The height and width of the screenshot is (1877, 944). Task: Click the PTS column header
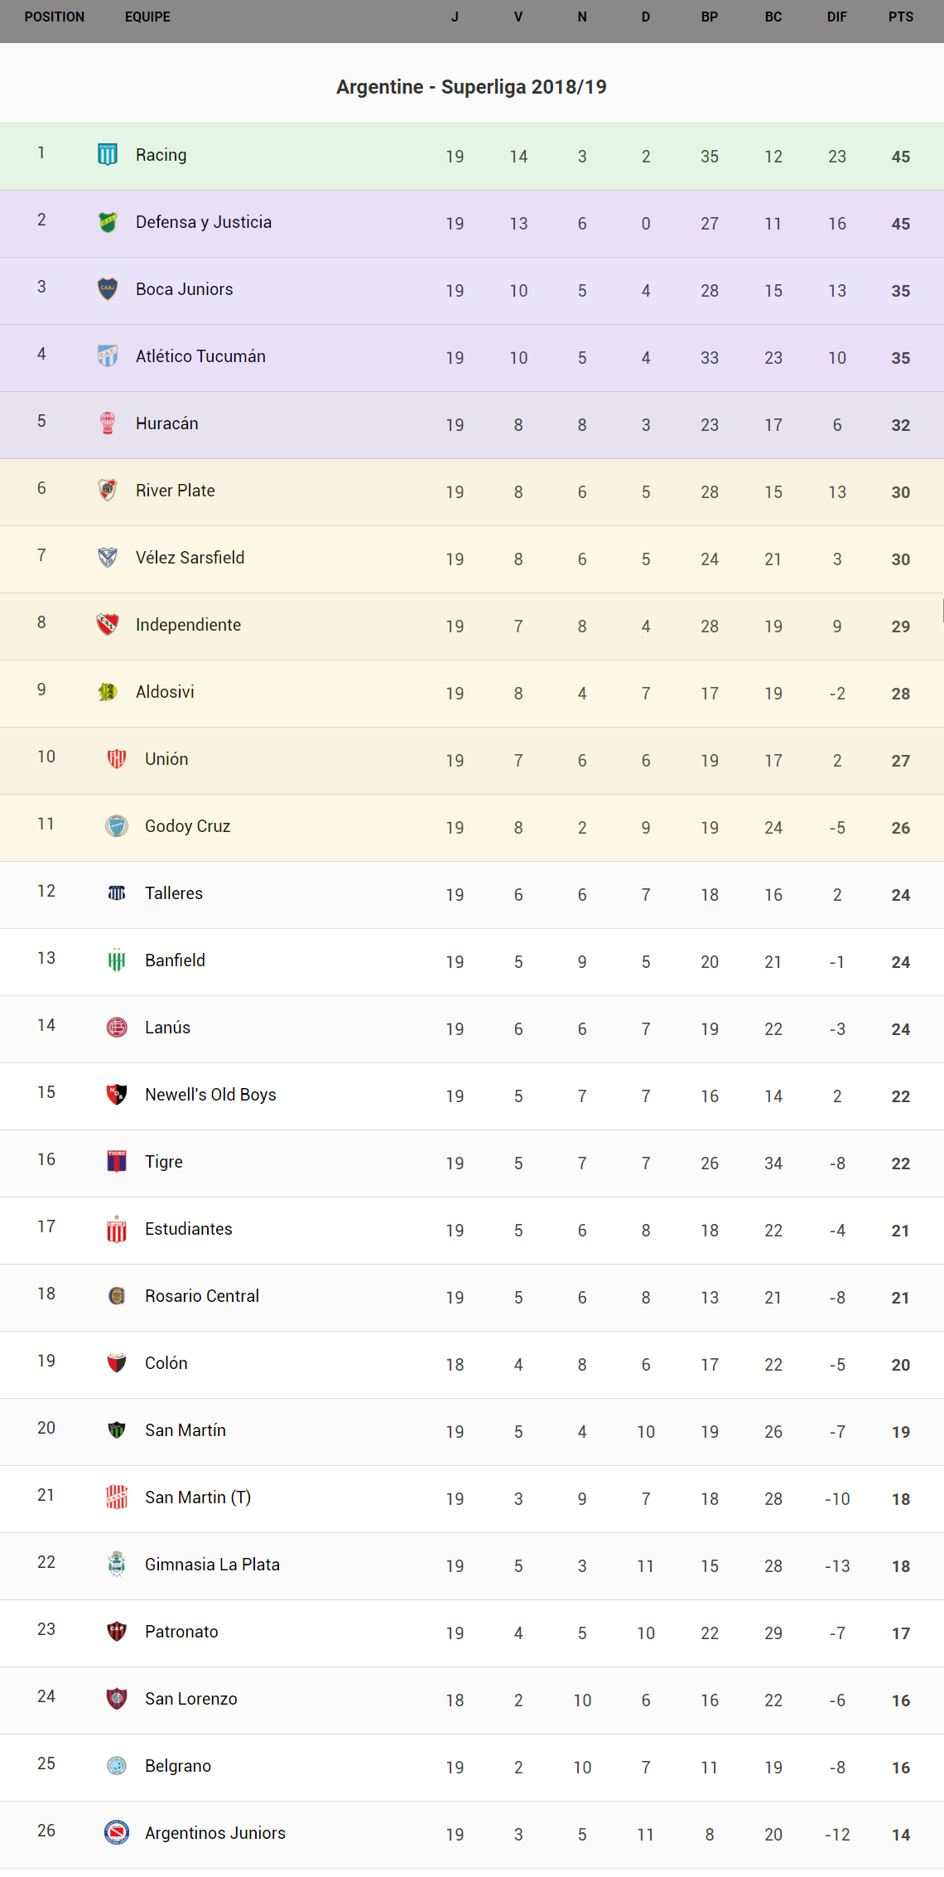coord(901,17)
